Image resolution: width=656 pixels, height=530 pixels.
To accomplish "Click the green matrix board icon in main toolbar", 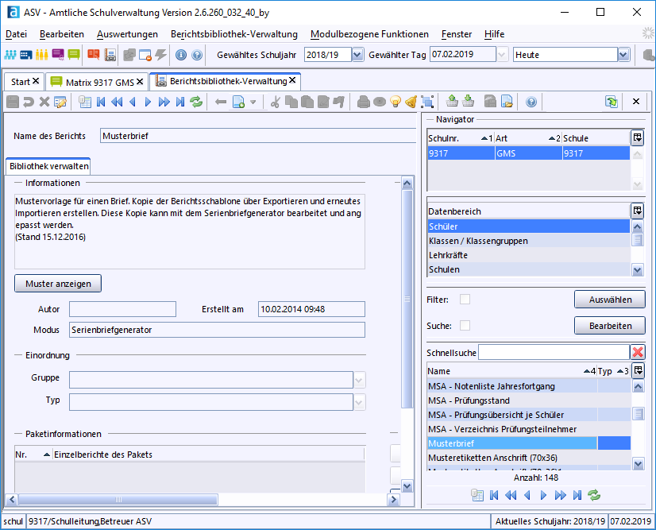I will (x=74, y=55).
